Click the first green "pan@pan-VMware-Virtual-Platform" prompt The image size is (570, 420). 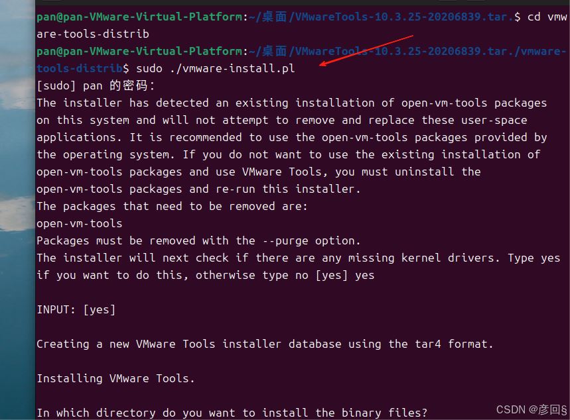click(139, 17)
